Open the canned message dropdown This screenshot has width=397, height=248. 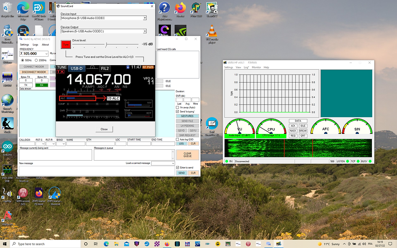coord(173,163)
